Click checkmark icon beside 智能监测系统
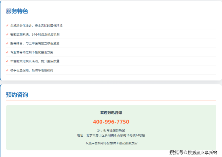The height and width of the screenshot is (157, 222). click(7, 34)
